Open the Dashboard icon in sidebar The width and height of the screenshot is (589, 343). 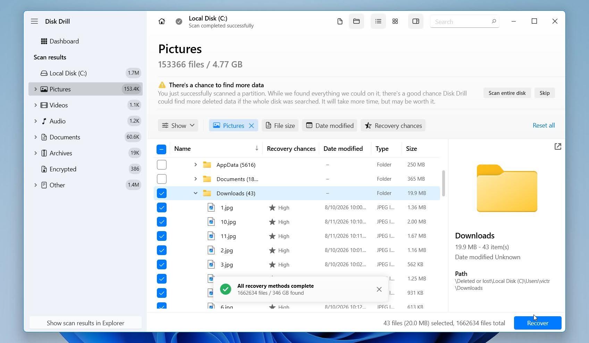pyautogui.click(x=44, y=41)
